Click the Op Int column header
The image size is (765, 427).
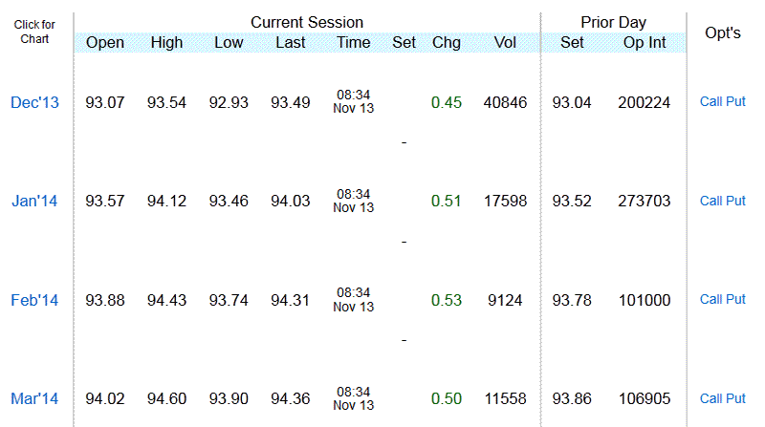(645, 43)
